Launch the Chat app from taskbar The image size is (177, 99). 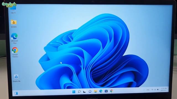[90, 91]
